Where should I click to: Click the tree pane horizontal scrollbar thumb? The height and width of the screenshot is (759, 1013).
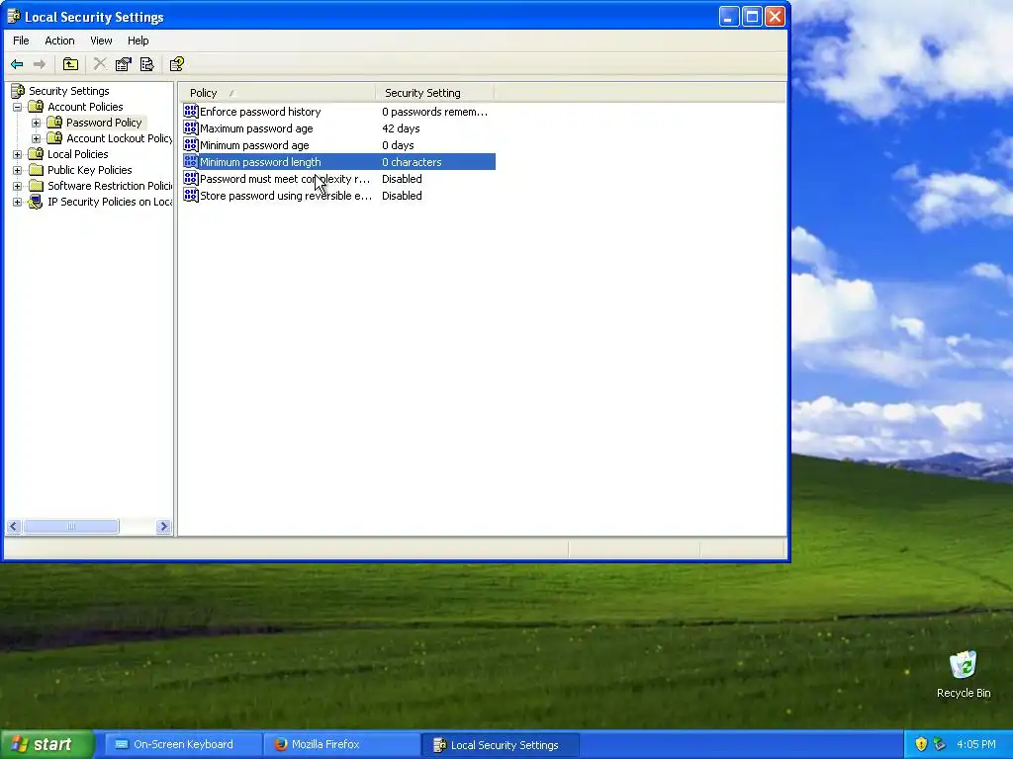pyautogui.click(x=71, y=527)
